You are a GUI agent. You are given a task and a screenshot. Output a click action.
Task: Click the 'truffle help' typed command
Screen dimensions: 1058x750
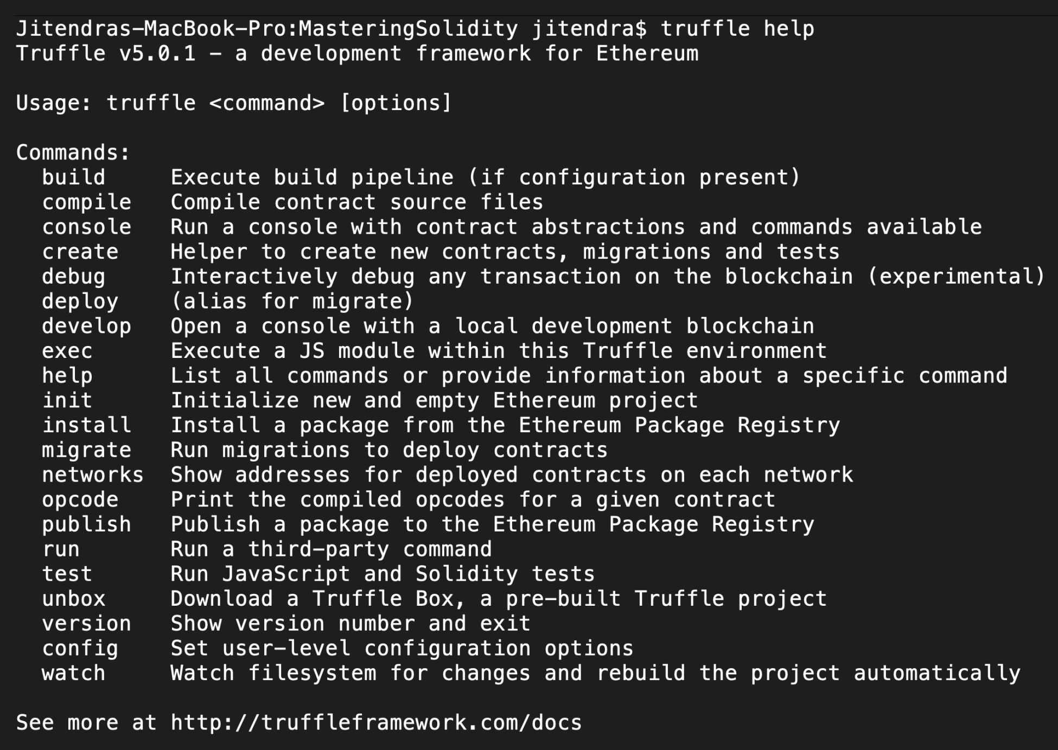point(737,29)
